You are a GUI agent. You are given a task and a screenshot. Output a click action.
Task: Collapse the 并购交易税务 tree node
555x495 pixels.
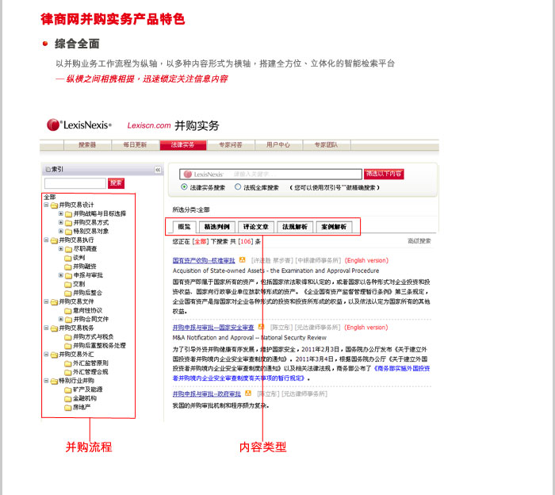tap(46, 328)
